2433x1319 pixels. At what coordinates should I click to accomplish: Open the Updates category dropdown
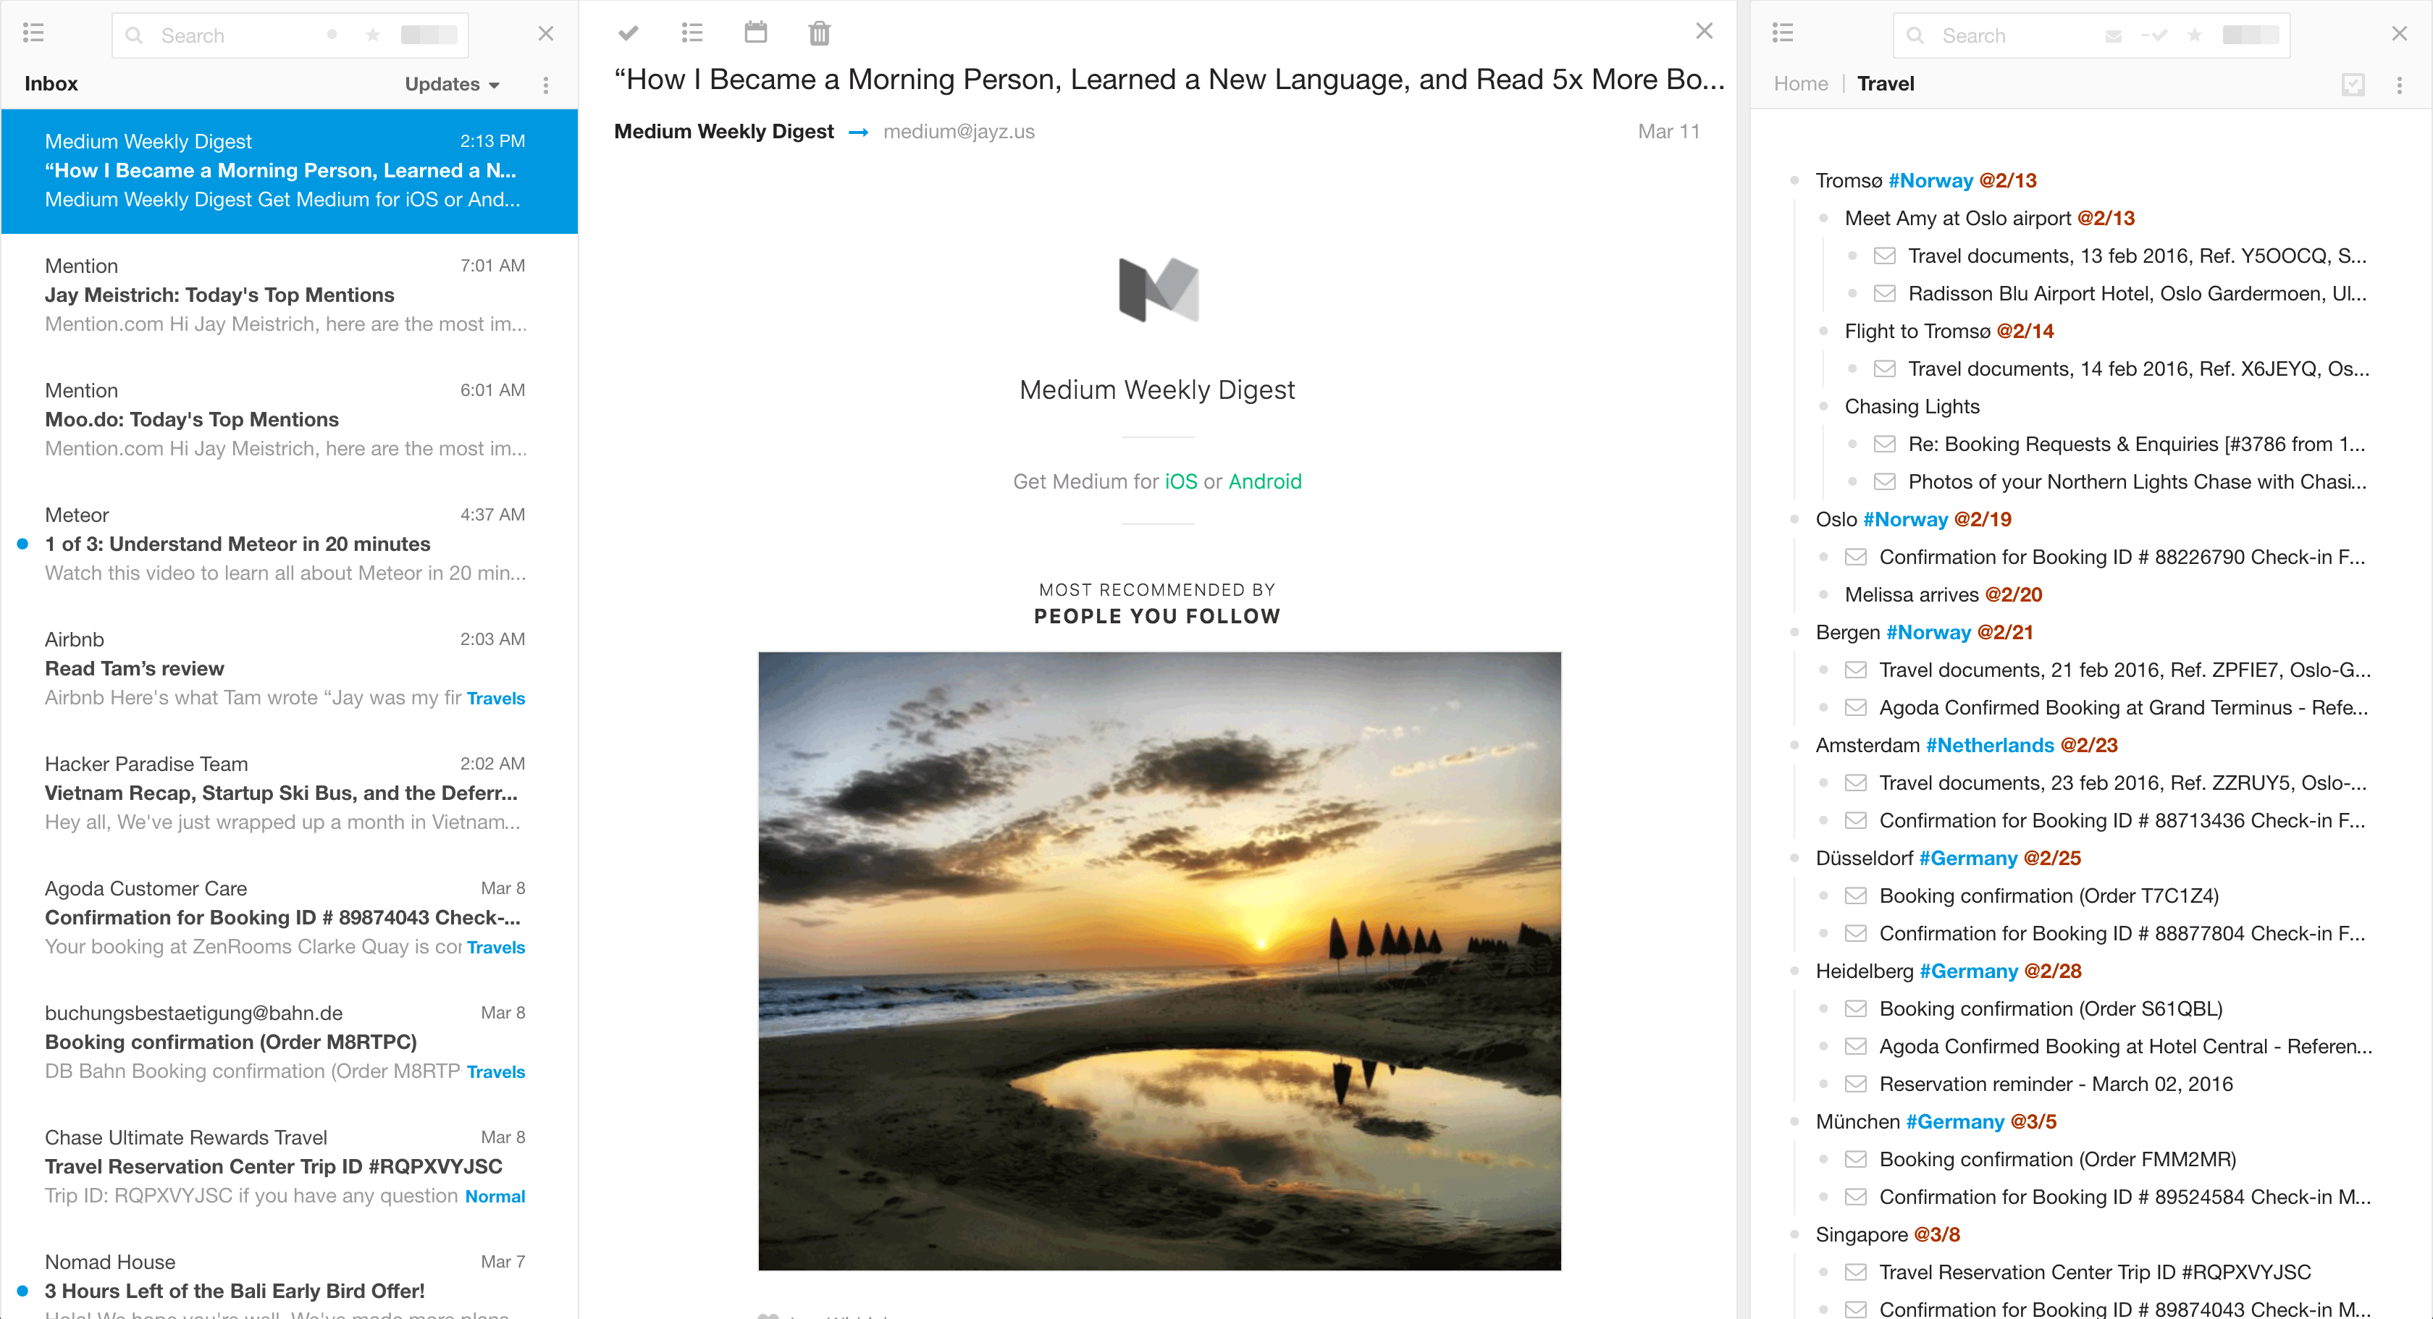pos(453,84)
